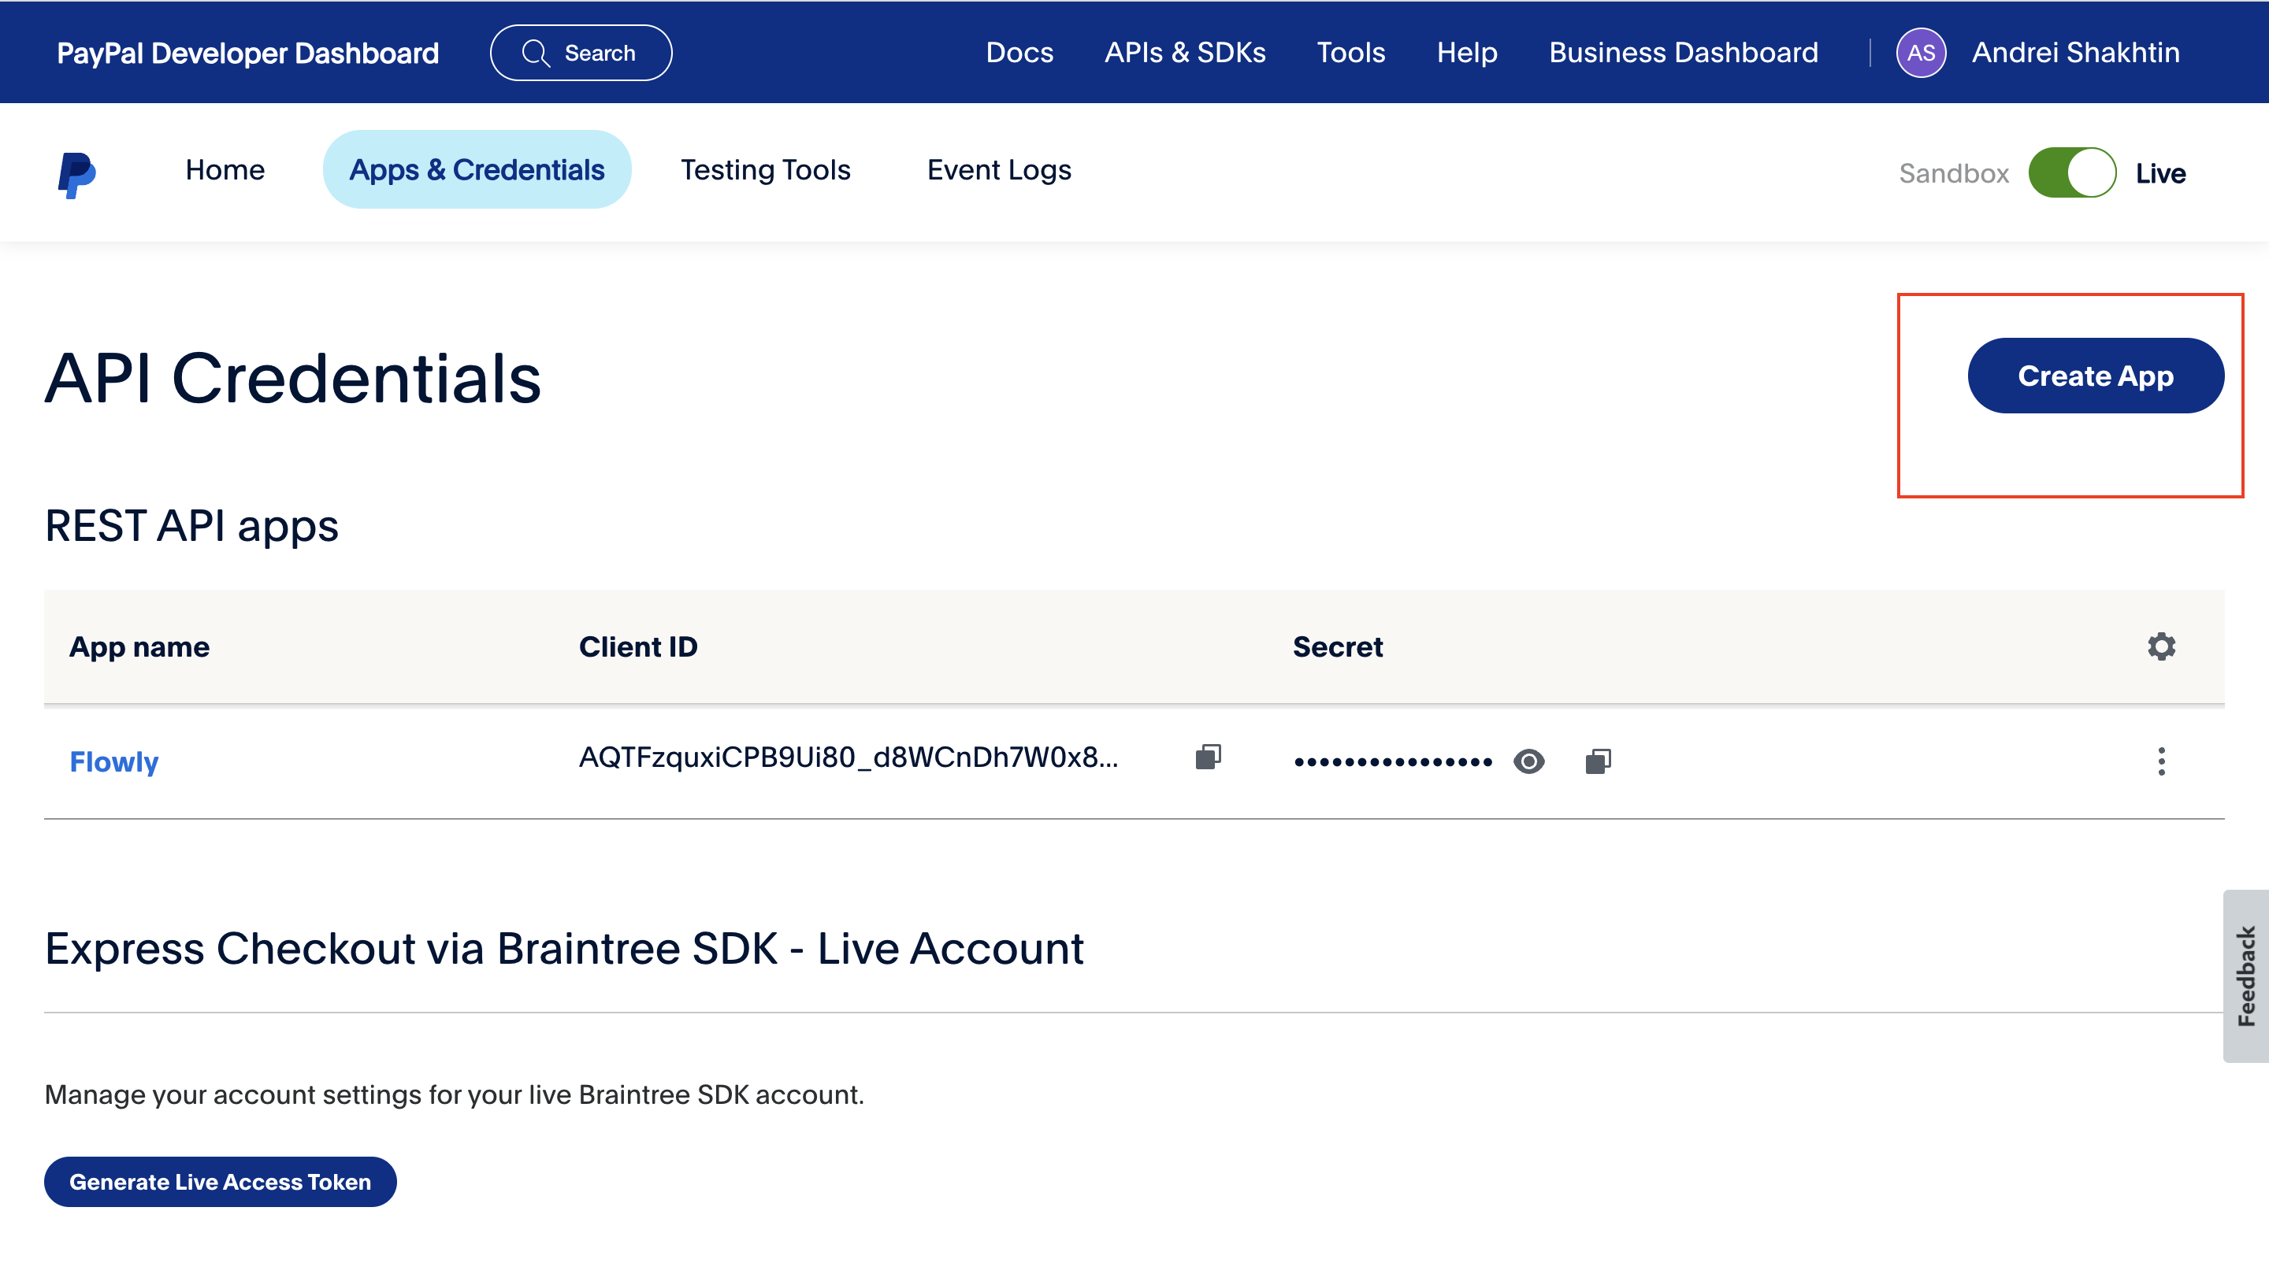Go to the Business Dashboard link
This screenshot has width=2269, height=1285.
(1683, 53)
